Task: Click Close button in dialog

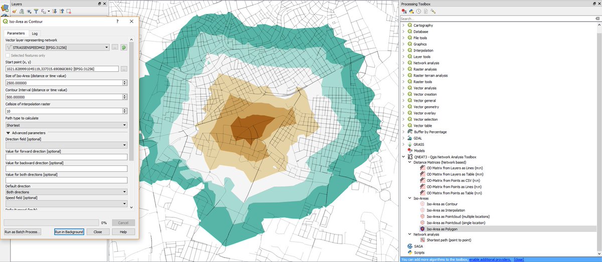Action: (x=98, y=232)
